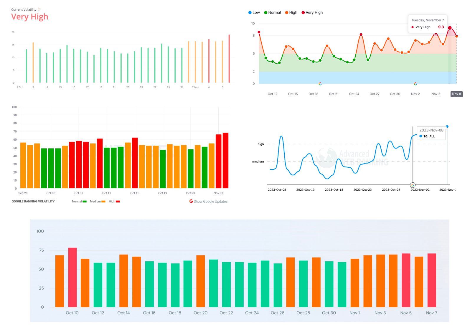Toggle the orange High legend item
Image resolution: width=470 pixels, height=328 pixels.
pyautogui.click(x=291, y=13)
